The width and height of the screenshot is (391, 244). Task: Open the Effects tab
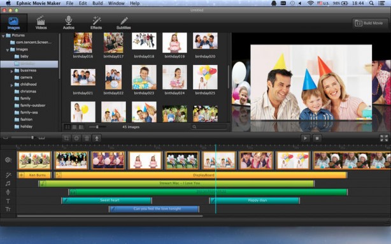coord(96,23)
